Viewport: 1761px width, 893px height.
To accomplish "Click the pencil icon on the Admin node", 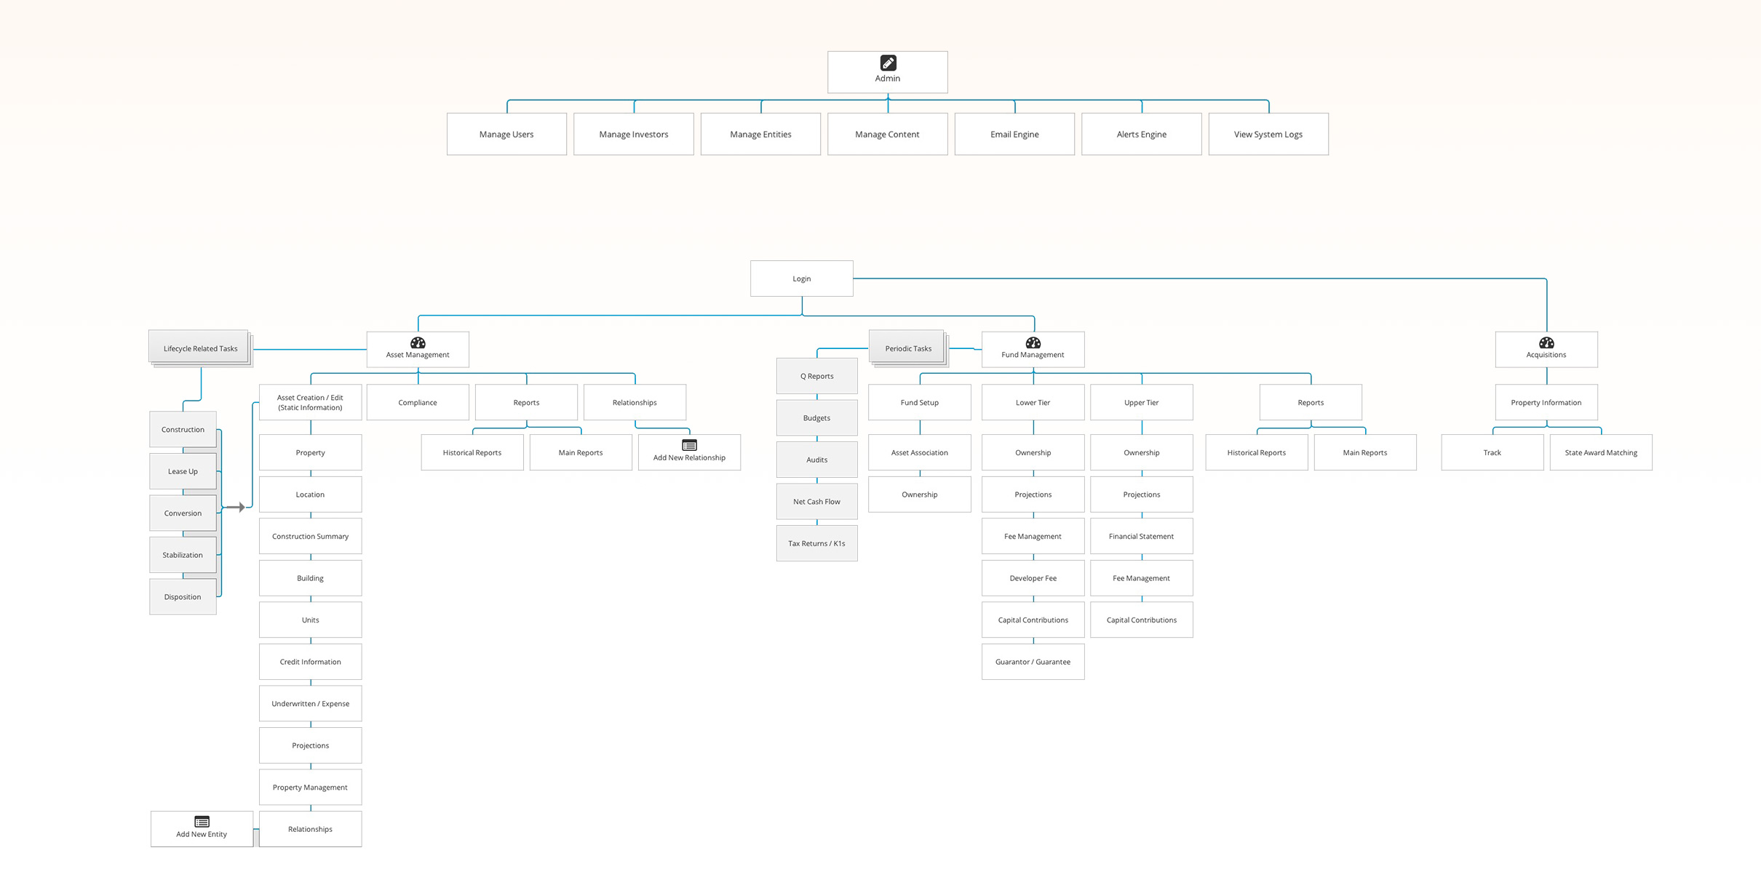I will 887,63.
